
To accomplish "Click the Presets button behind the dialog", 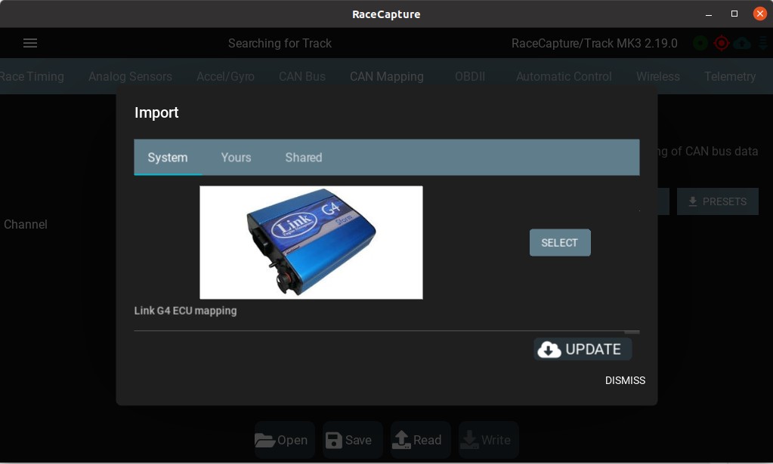I will coord(718,201).
